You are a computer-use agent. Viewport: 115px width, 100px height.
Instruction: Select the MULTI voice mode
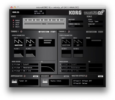[16, 27]
